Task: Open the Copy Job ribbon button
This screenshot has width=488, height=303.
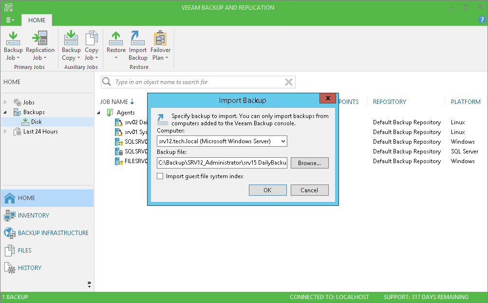Action: coord(91,46)
